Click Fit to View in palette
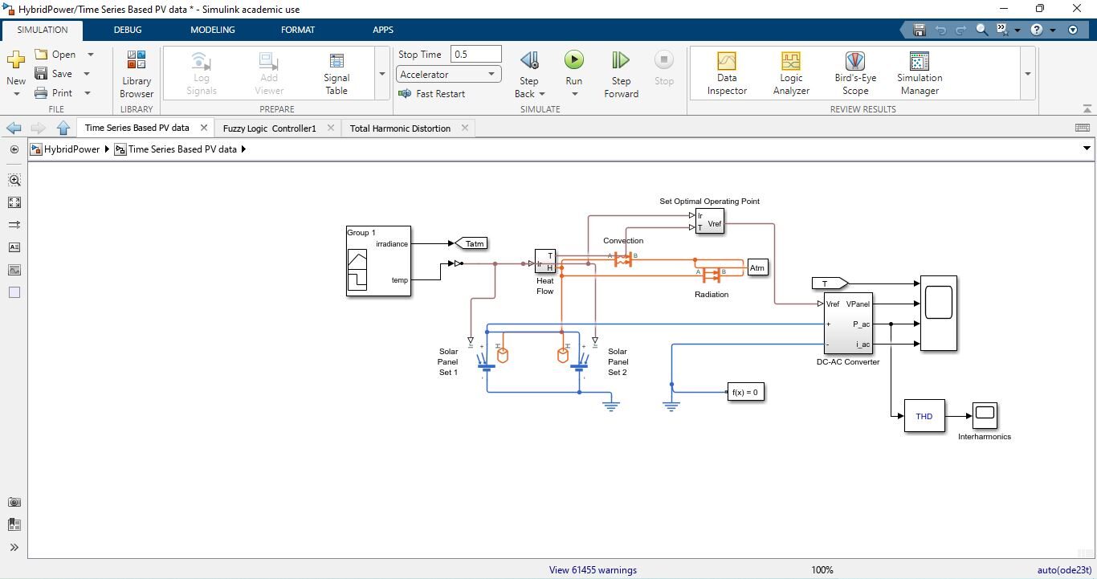 click(x=14, y=202)
